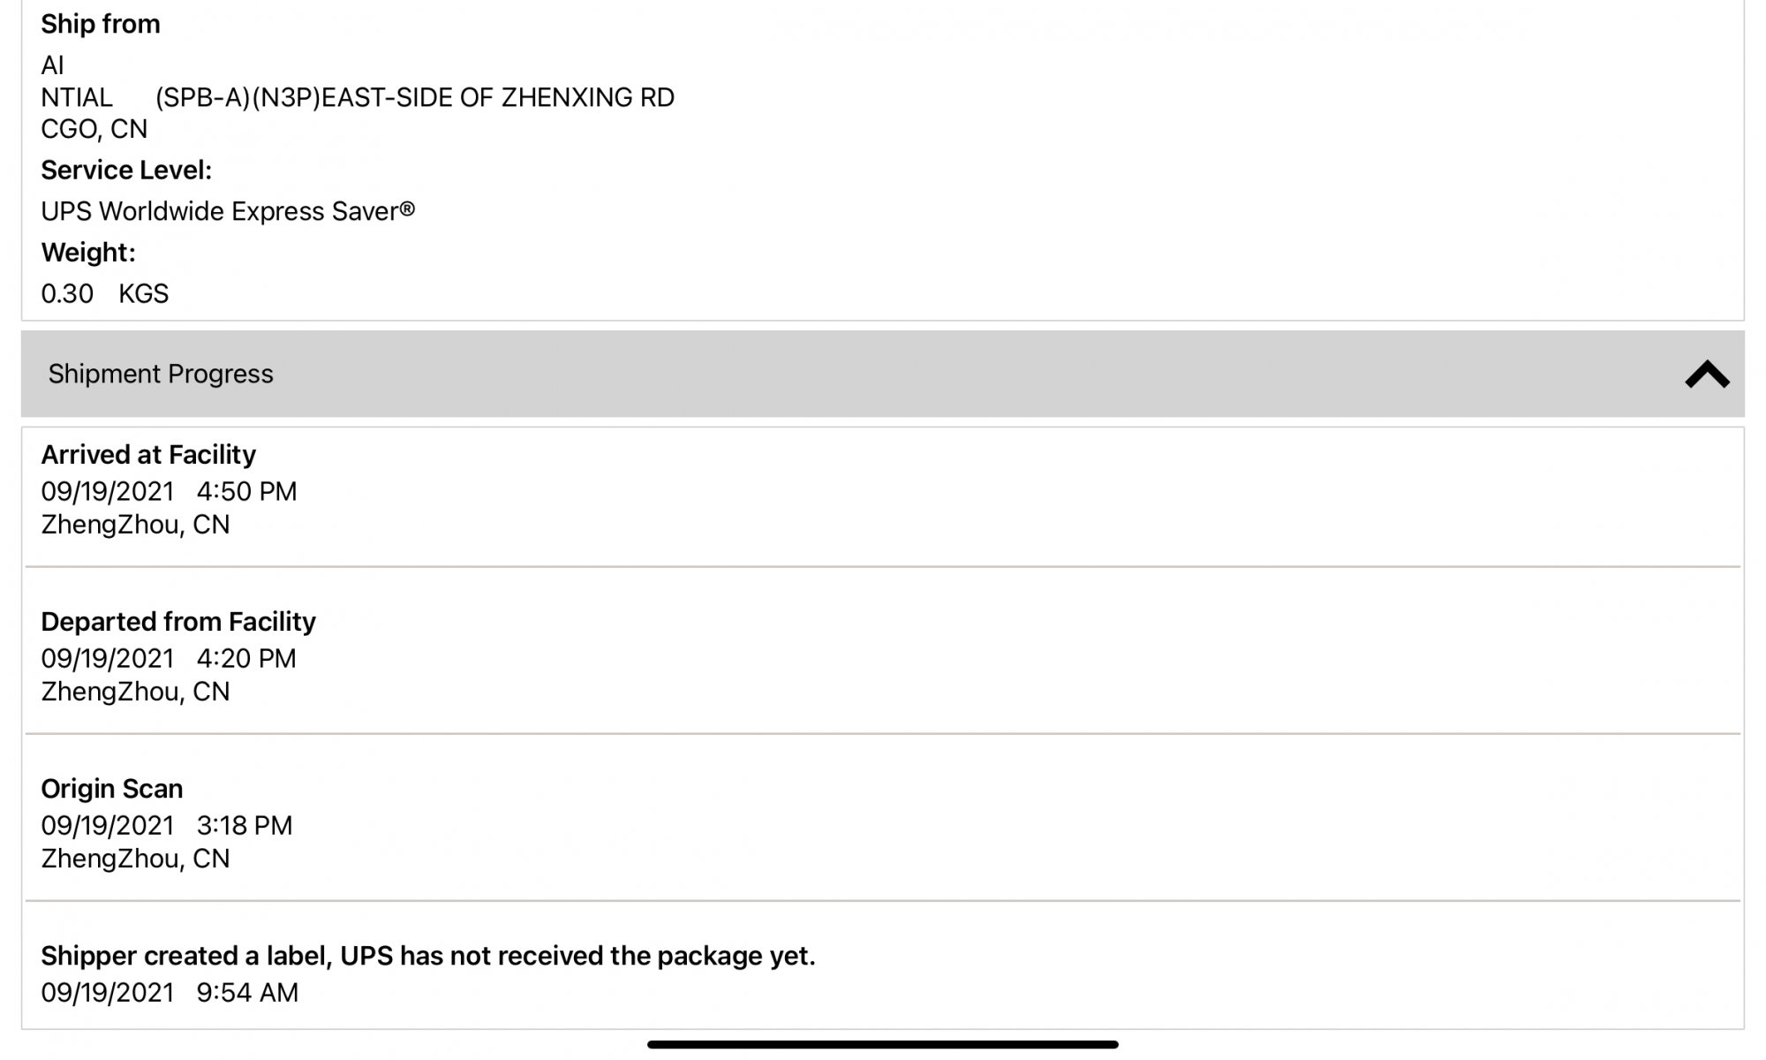Tap ZhengZhou, CN under Arrived at Facility

pos(135,525)
